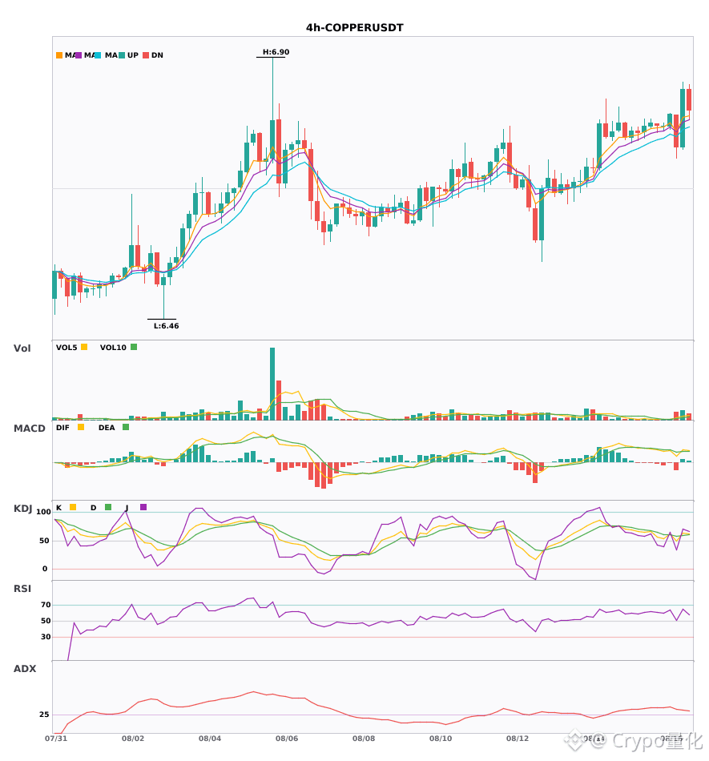Click the yellow DIF legend swatch
The image size is (709, 761).
pyautogui.click(x=81, y=427)
